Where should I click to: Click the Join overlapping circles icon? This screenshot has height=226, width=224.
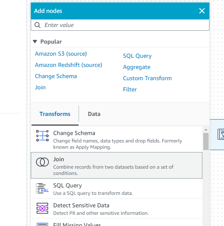[42, 162]
